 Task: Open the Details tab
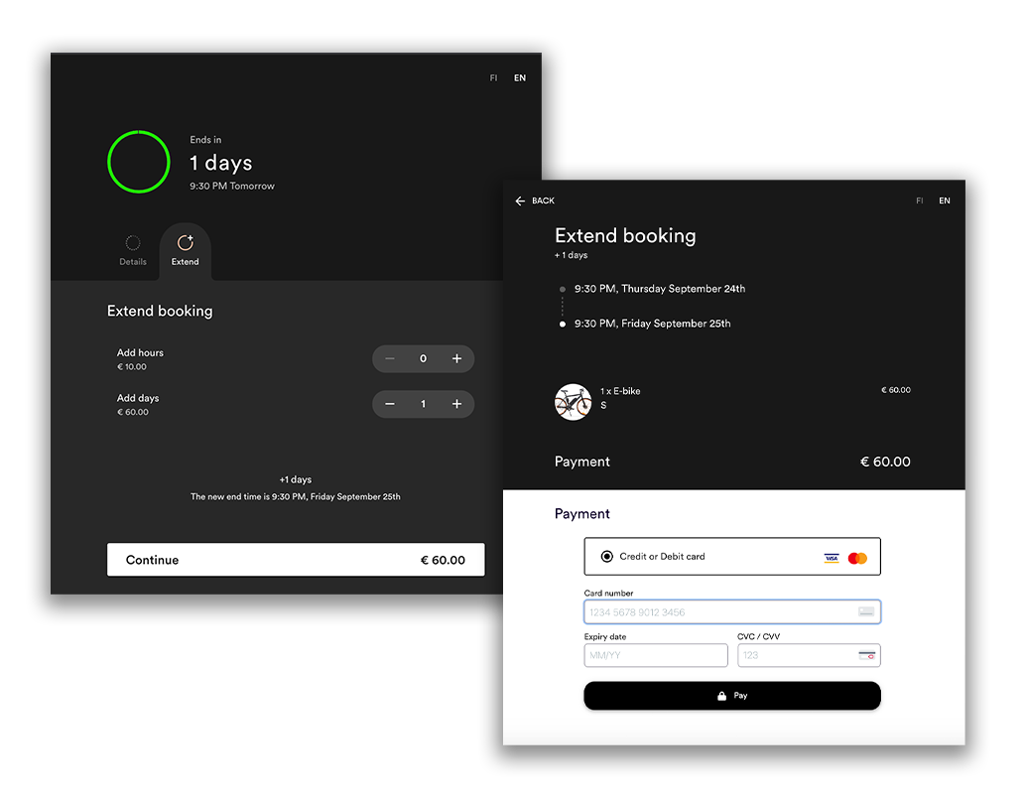[132, 250]
